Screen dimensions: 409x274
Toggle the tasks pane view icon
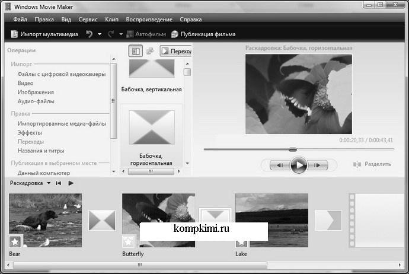point(135,51)
